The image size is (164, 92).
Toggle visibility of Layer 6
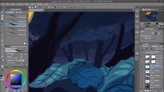[141, 72]
